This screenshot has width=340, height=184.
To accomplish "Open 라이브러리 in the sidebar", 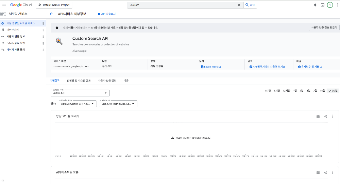I will 13,29.
